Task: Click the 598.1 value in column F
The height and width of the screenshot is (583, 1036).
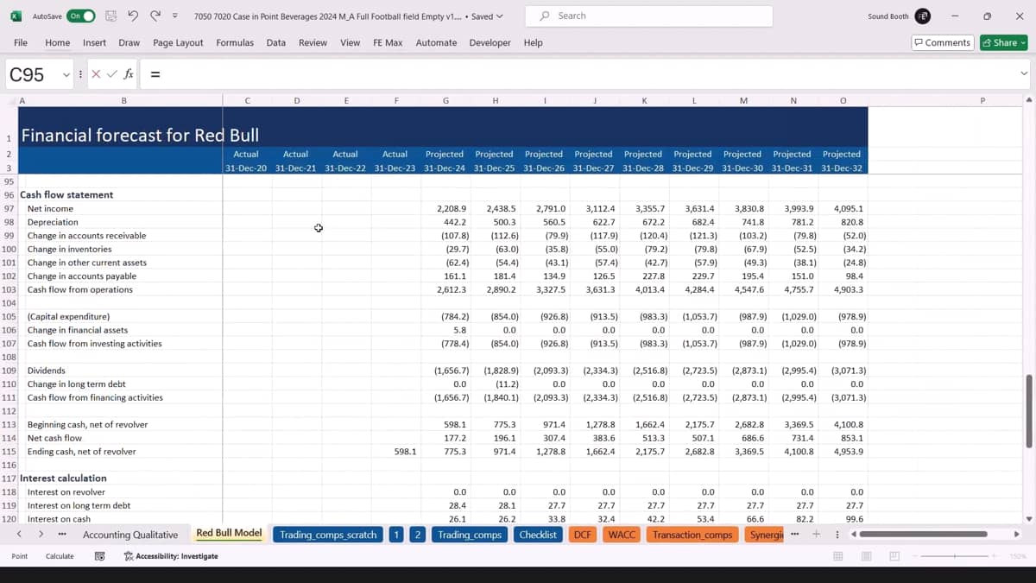Action: (404, 452)
